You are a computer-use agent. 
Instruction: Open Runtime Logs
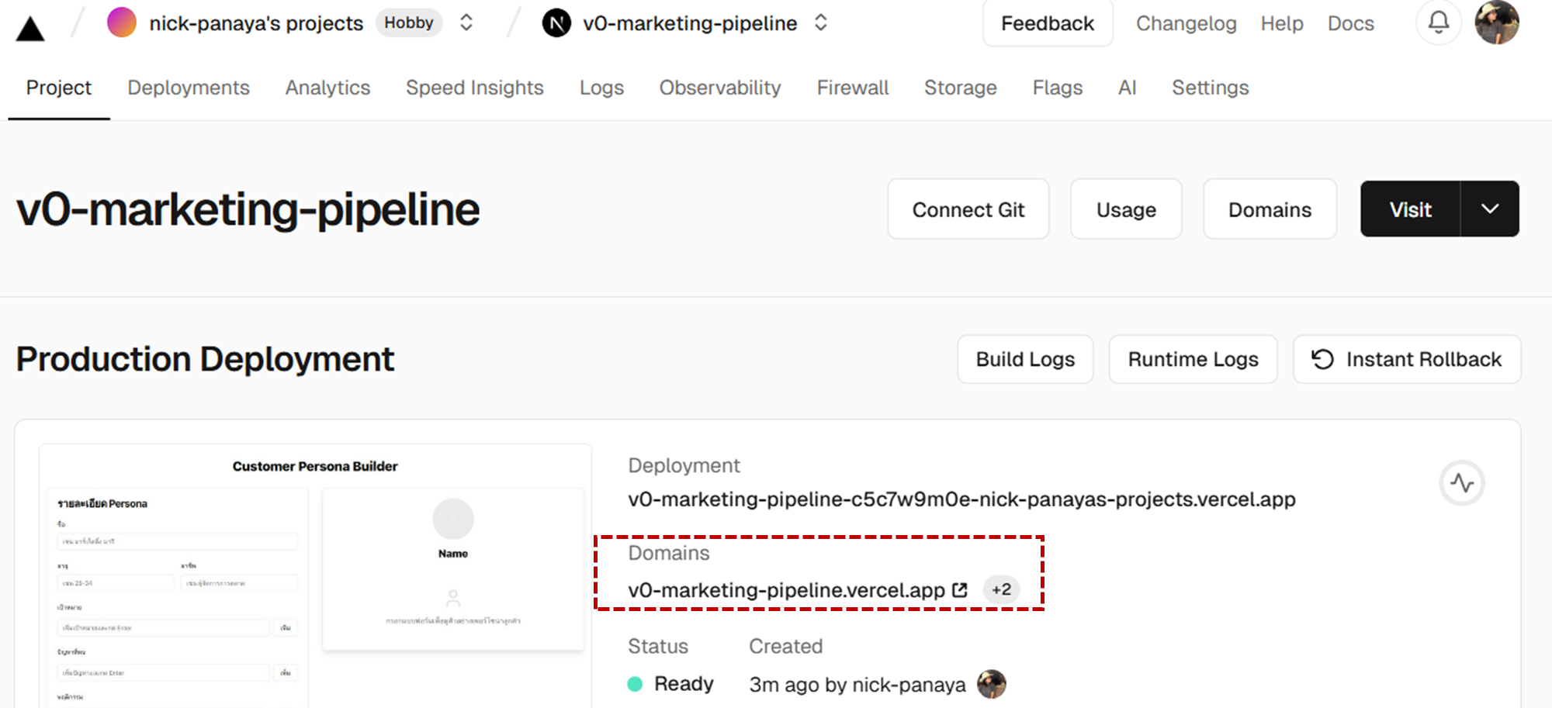[x=1193, y=359]
